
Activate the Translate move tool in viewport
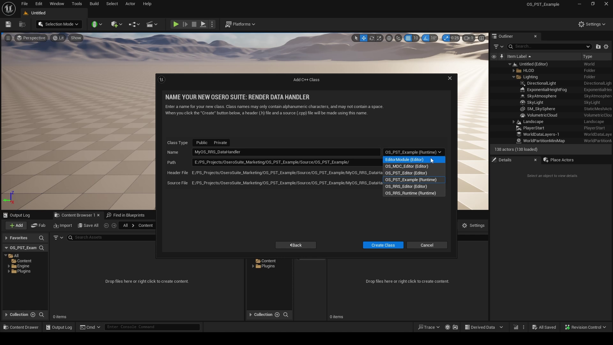[x=364, y=38]
